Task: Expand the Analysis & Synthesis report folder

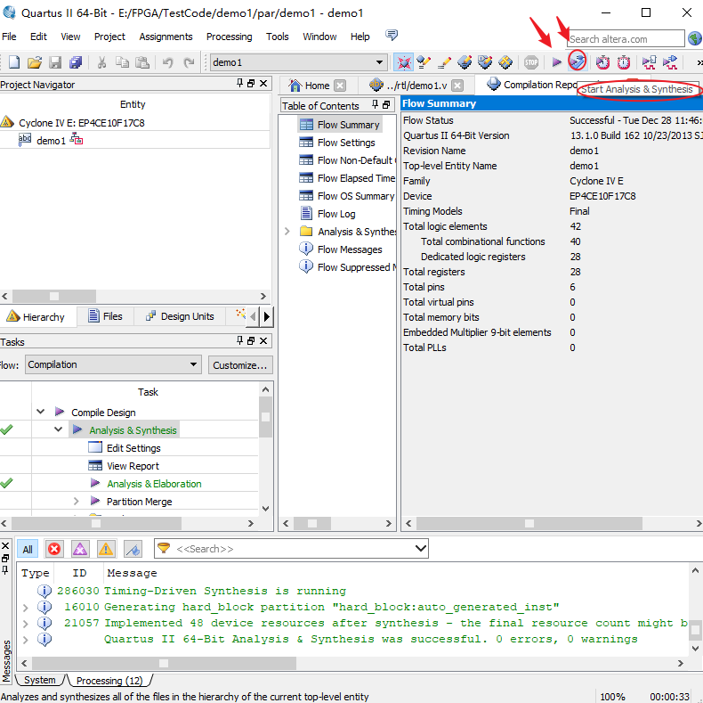Action: 287,232
